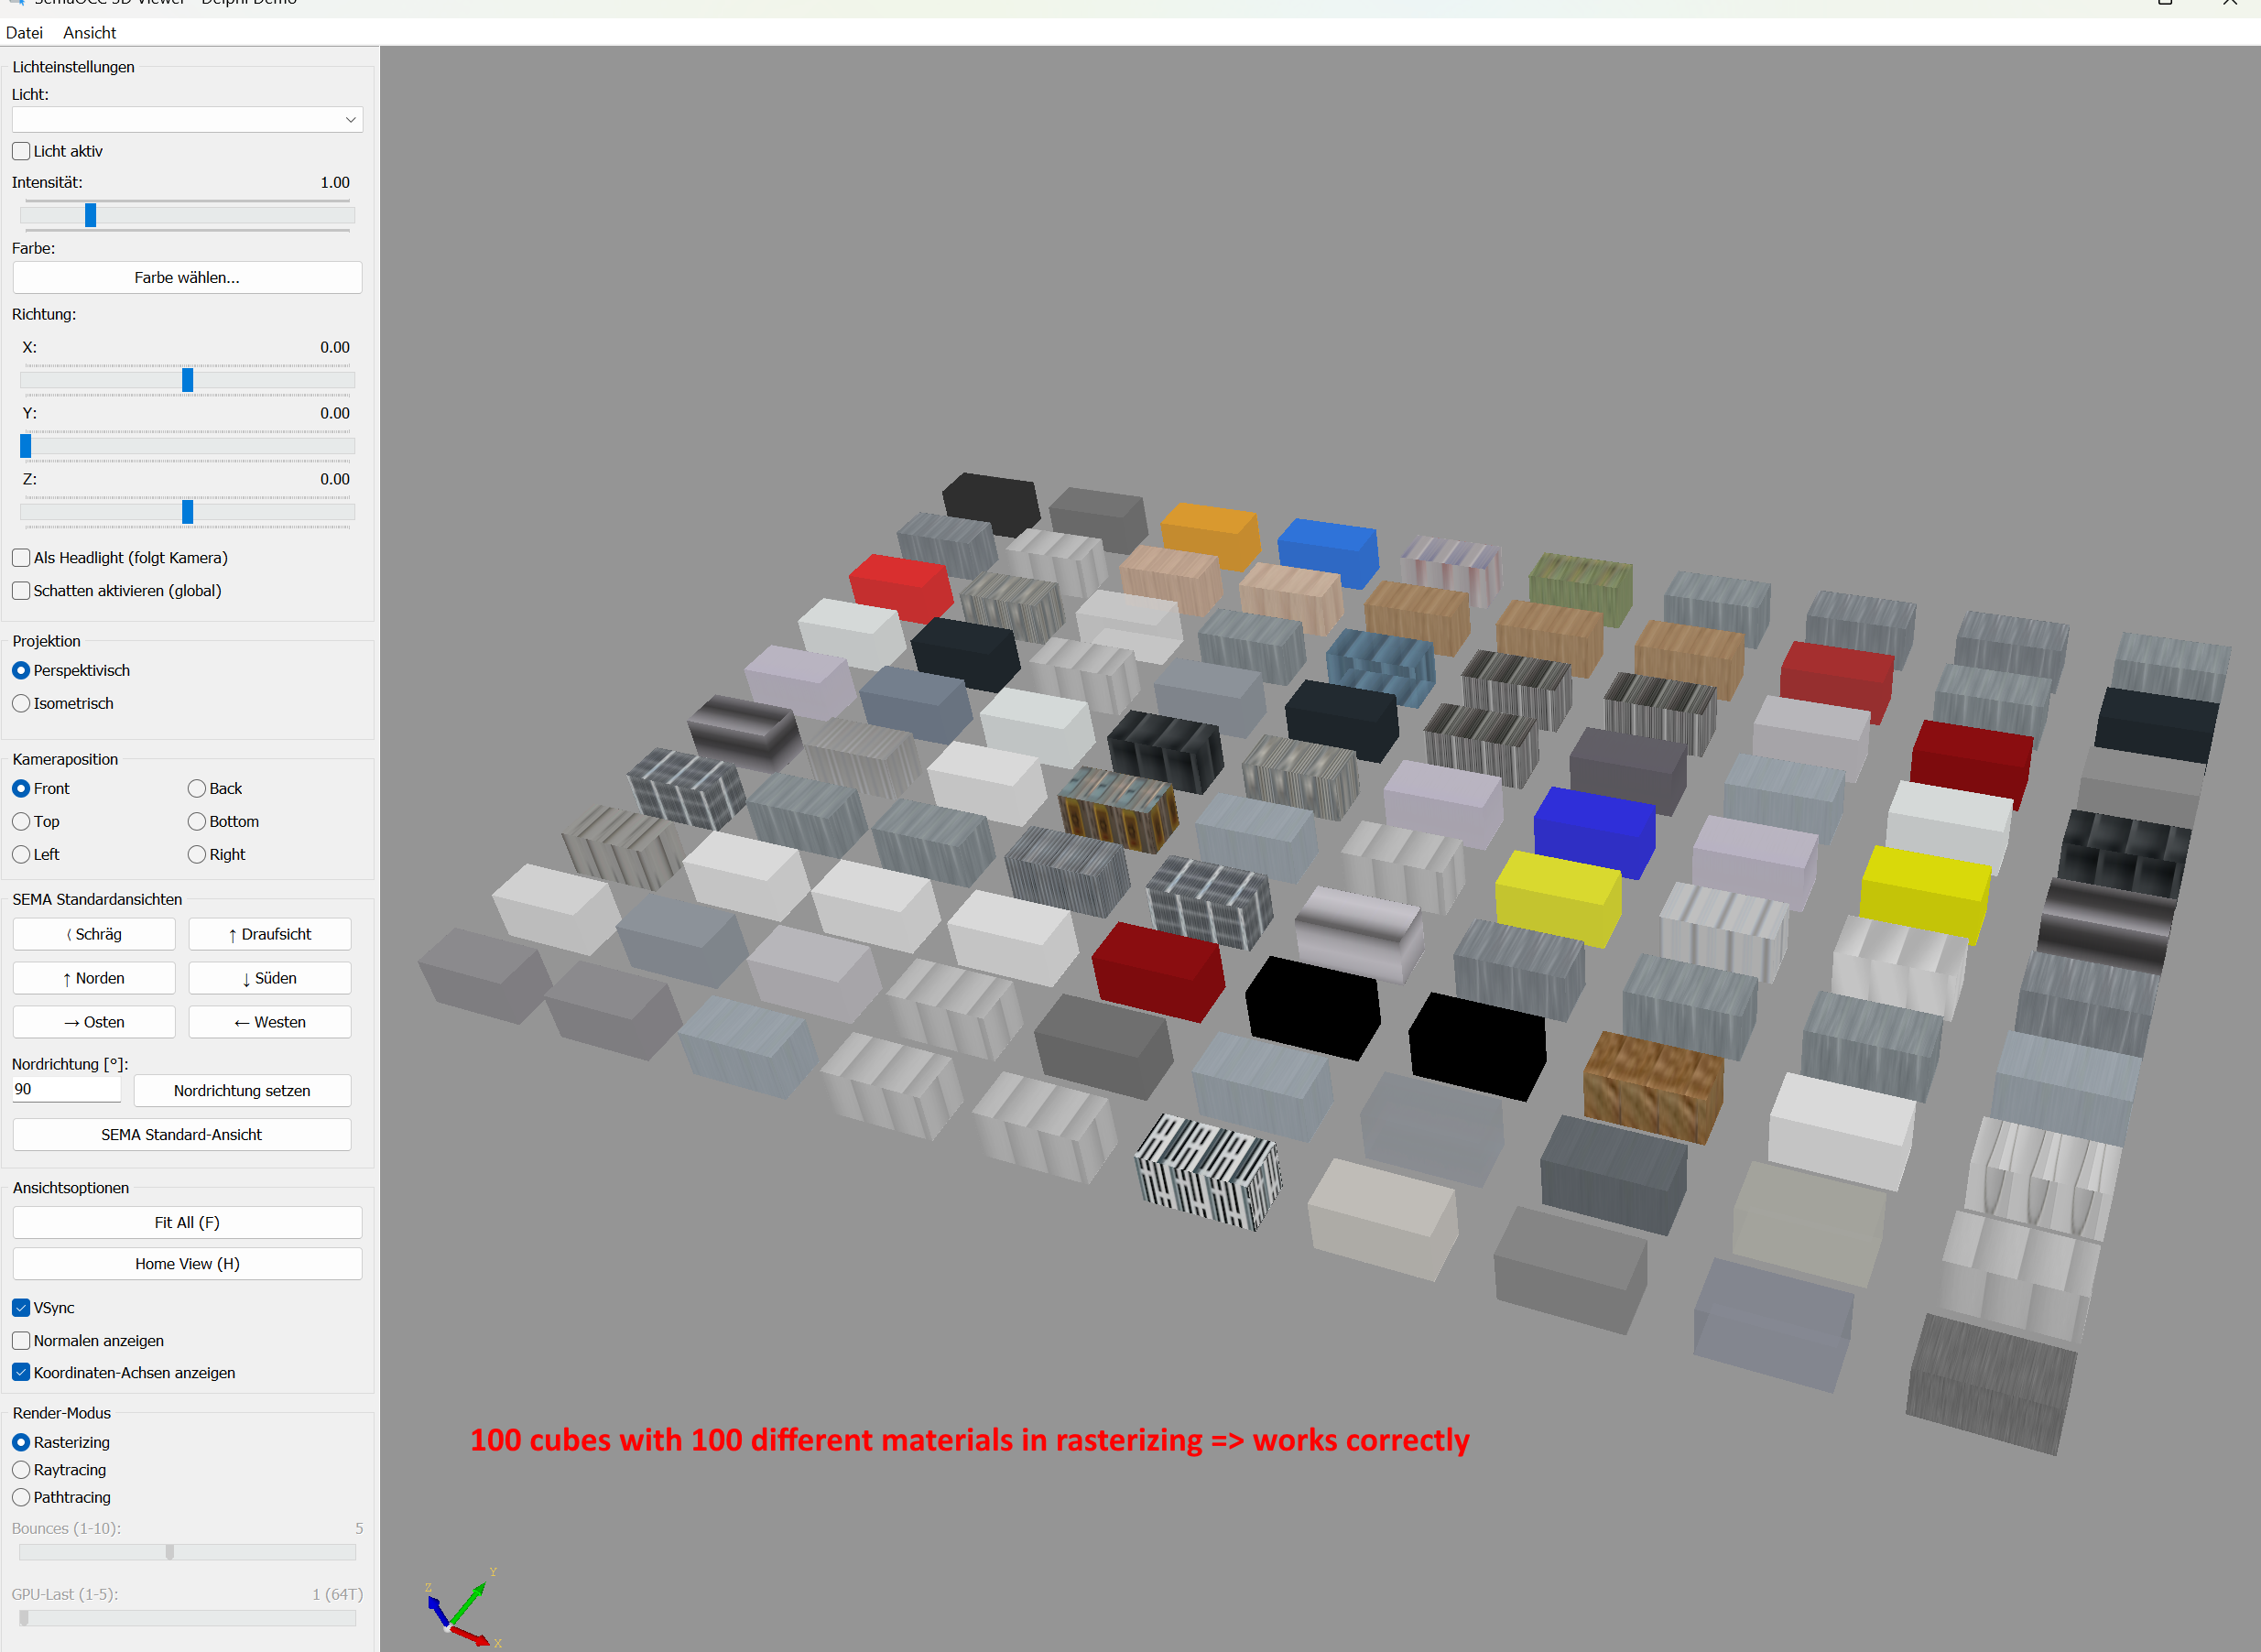
Task: Enable the Licht aktiv checkbox
Action: (21, 151)
